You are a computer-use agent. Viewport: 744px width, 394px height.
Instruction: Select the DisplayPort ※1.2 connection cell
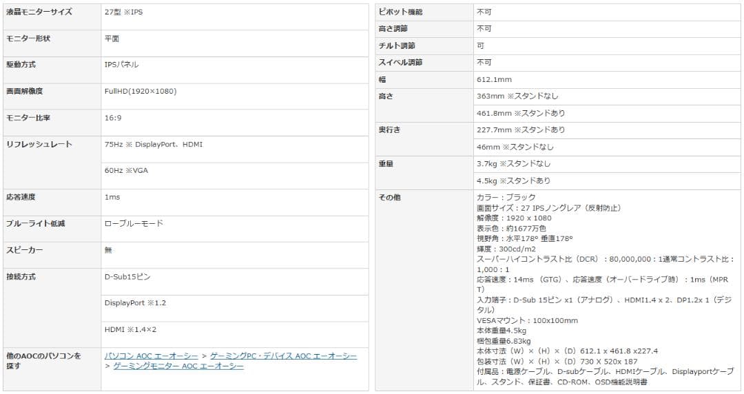click(135, 303)
